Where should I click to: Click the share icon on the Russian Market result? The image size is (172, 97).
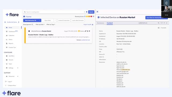coord(89,31)
